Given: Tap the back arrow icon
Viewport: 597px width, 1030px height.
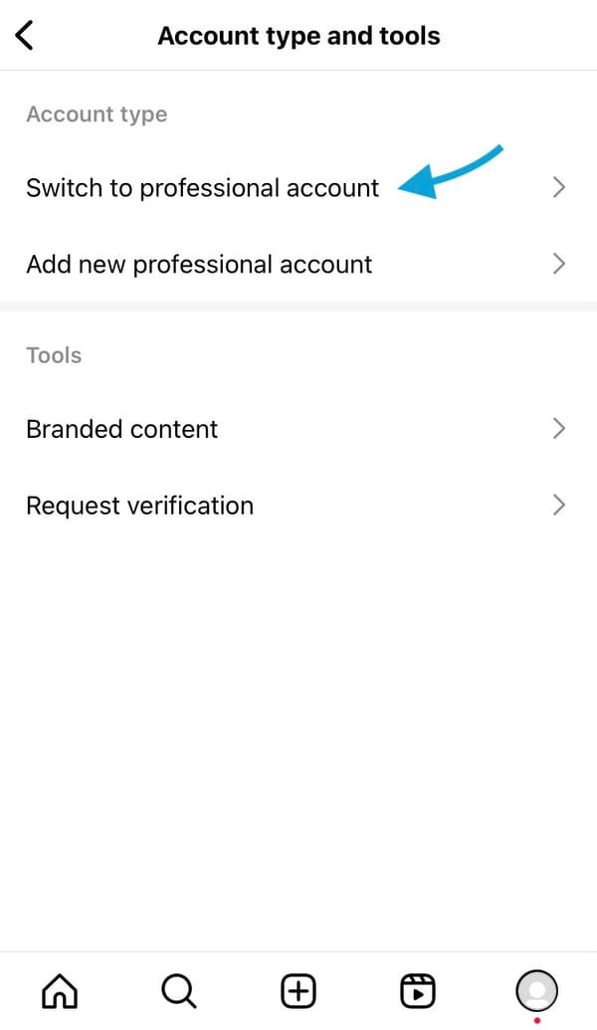Looking at the screenshot, I should pos(23,34).
